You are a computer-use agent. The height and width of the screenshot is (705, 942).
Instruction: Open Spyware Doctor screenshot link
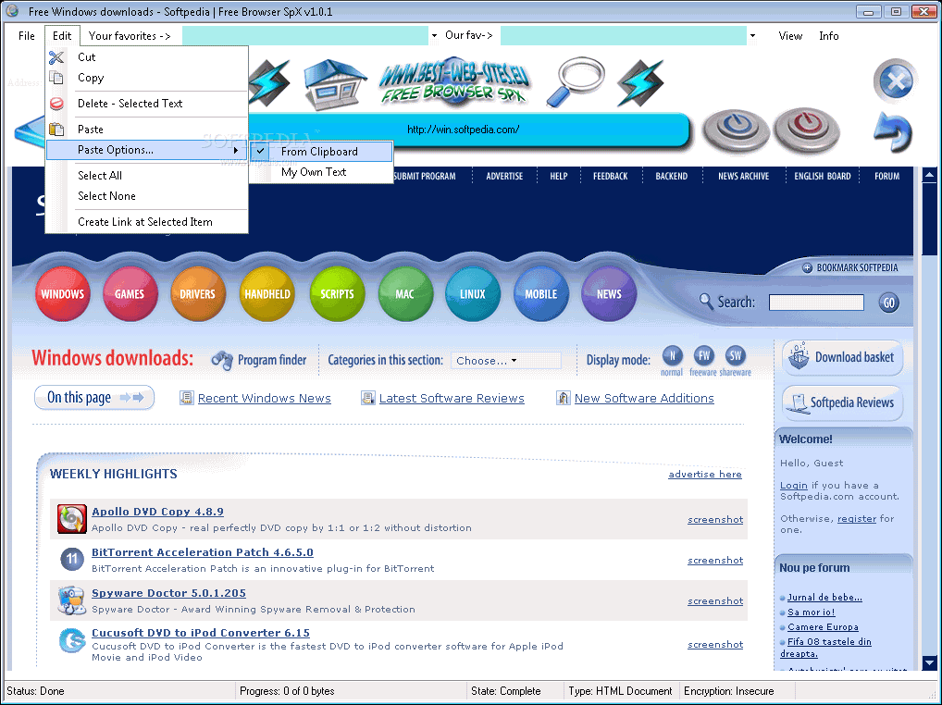click(x=715, y=600)
